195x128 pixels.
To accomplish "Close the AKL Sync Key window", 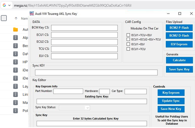I will click(x=191, y=13).
